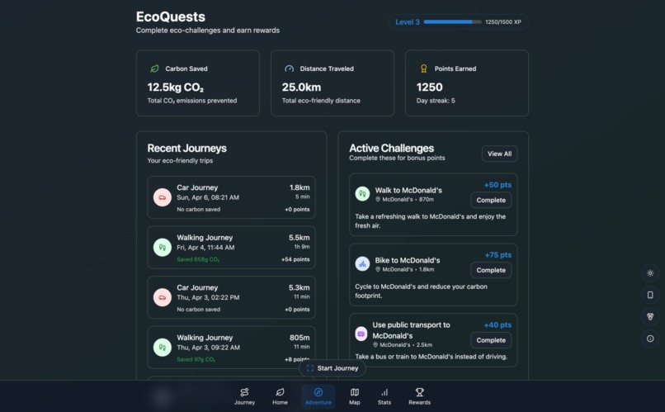Click Thu, Apr 3, 02:22 PM date
665x412 pixels.
click(208, 297)
